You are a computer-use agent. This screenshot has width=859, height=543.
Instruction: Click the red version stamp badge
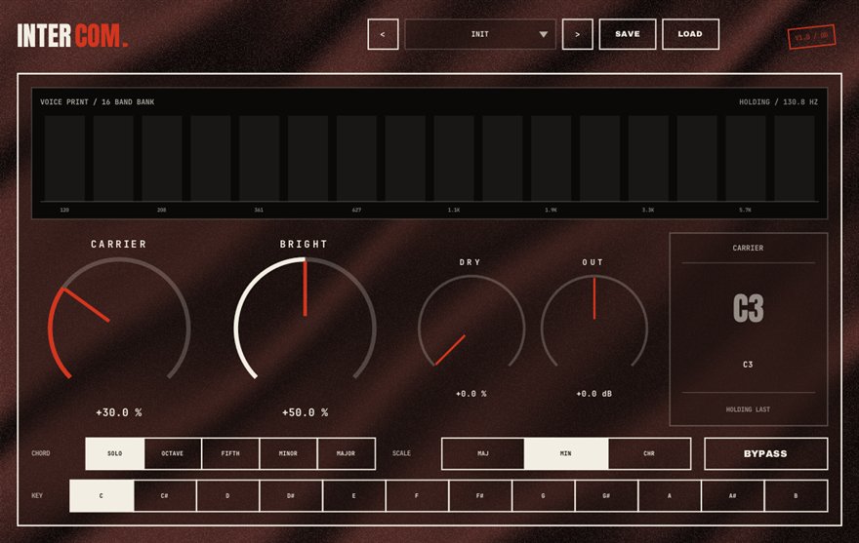pyautogui.click(x=811, y=37)
